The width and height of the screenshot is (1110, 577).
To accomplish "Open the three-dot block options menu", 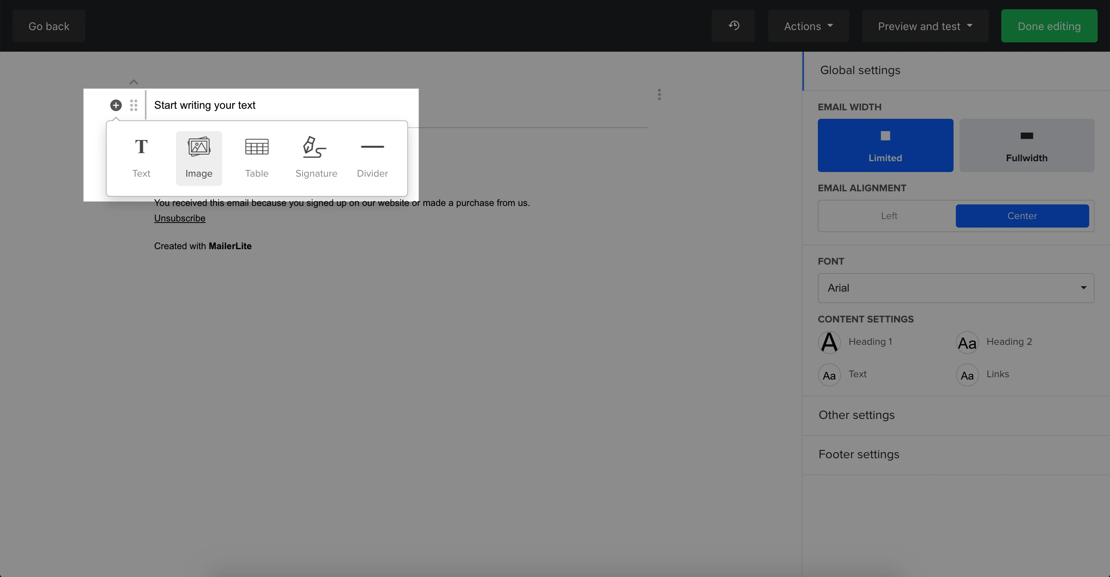I will 659,94.
